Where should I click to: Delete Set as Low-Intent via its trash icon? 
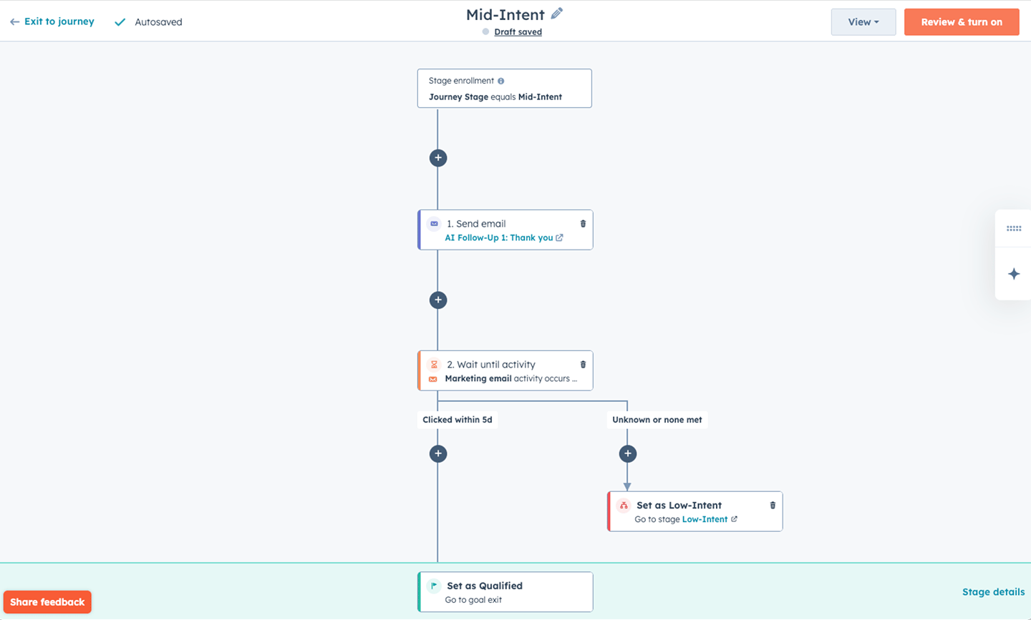pos(772,504)
